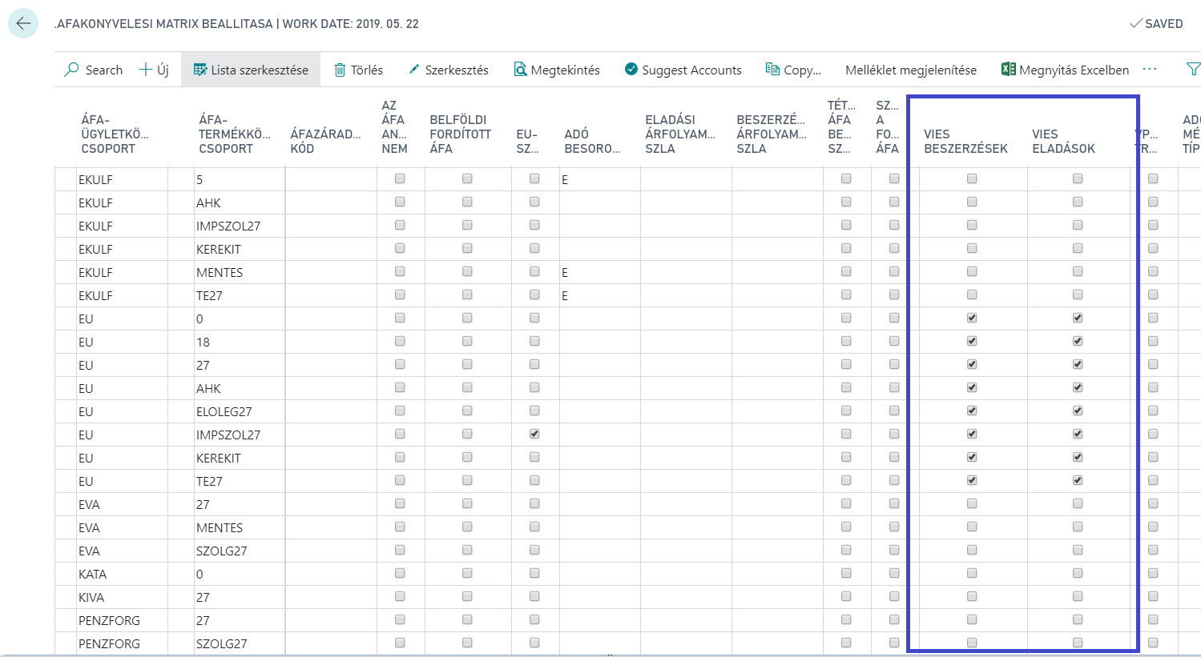Click Melléklet megjelenítése

[x=911, y=70]
